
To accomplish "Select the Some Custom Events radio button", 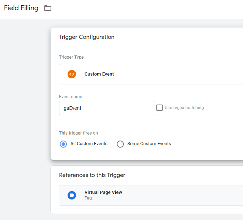I will pos(120,144).
